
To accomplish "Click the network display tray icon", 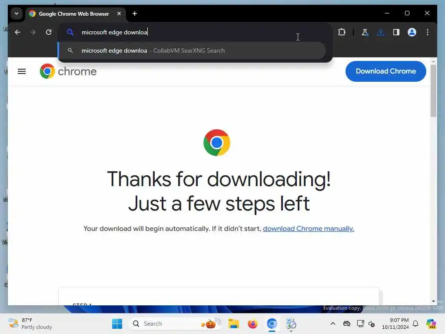I will tap(360, 324).
